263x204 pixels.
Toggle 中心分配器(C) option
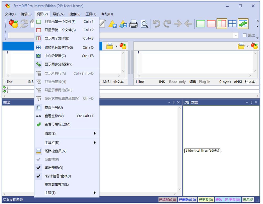[67, 56]
